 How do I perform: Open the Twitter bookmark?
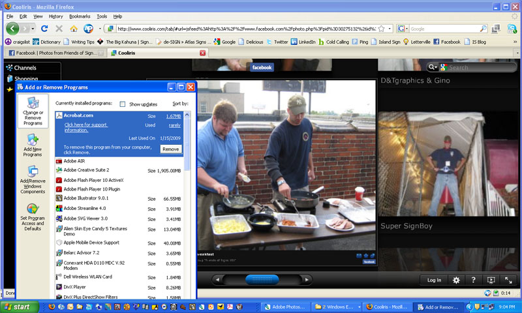[277, 42]
